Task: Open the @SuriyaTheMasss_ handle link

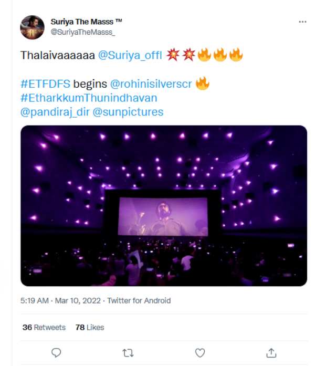Action: pyautogui.click(x=82, y=32)
